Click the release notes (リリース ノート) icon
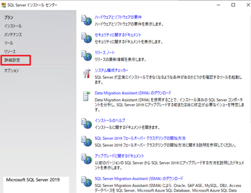 pyautogui.click(x=87, y=56)
